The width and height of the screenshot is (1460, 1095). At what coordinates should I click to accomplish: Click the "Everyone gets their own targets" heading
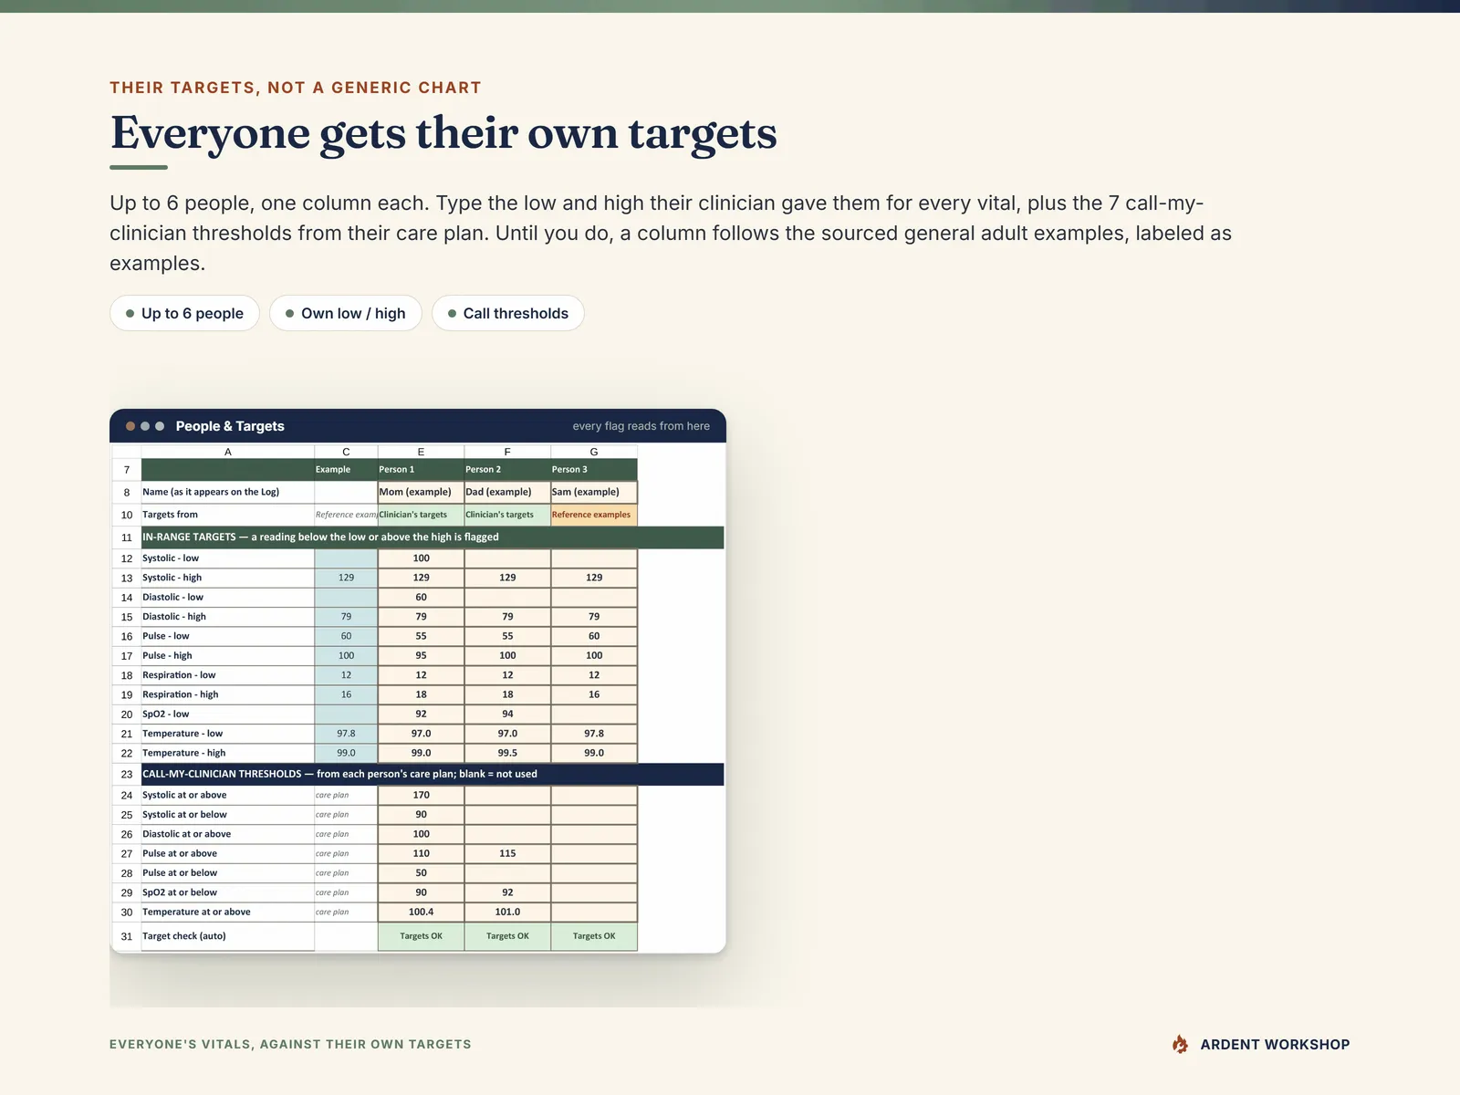tap(443, 133)
